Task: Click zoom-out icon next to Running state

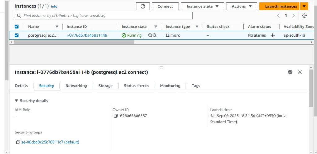Action: tap(155, 35)
